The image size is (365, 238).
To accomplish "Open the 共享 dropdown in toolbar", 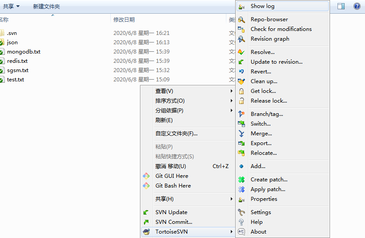I will click(x=12, y=7).
